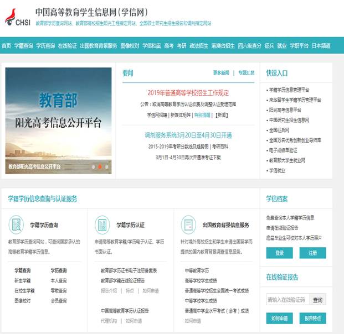Select the orange active carousel dot
This screenshot has width=344, height=334.
[x=100, y=166]
